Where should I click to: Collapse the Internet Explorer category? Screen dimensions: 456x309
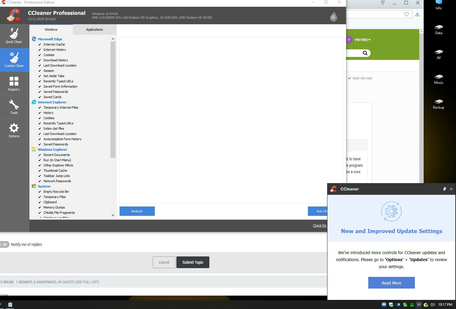click(52, 102)
